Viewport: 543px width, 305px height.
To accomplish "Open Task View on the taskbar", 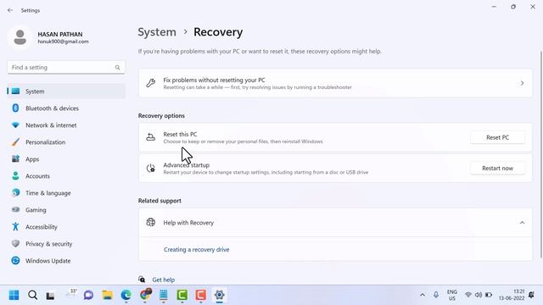I will click(x=50, y=295).
